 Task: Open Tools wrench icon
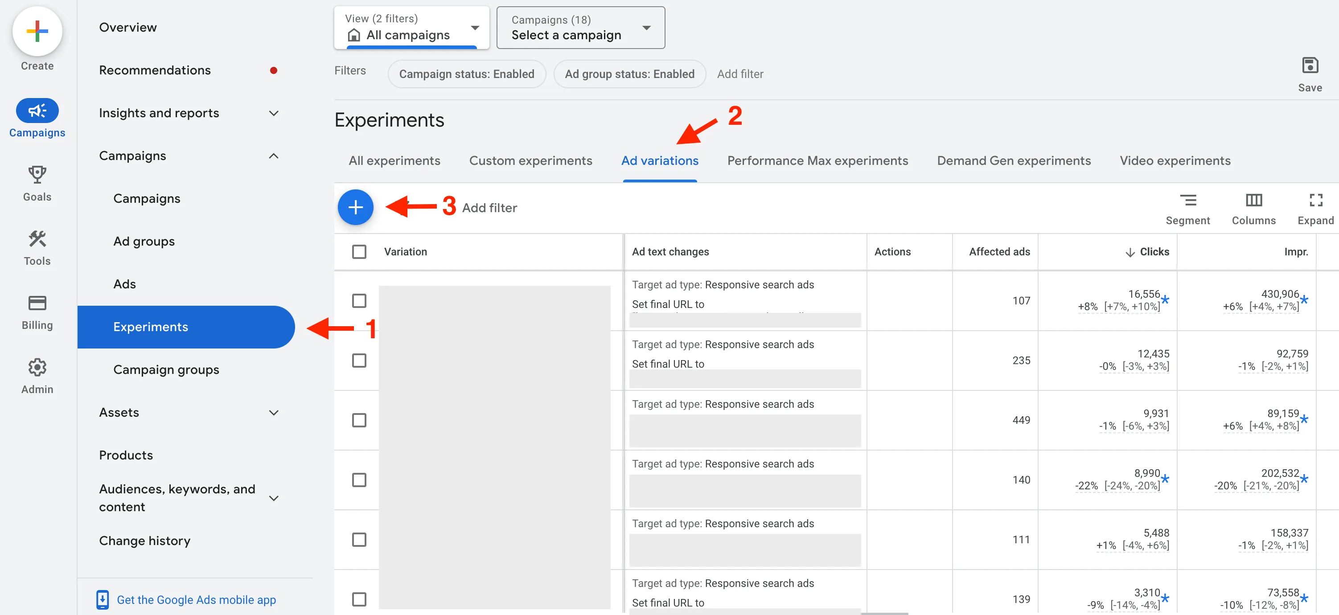37,239
